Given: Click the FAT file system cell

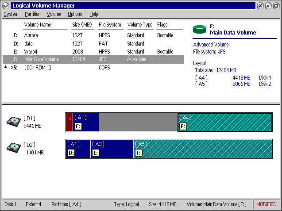Looking at the screenshot, I should pyautogui.click(x=103, y=43).
